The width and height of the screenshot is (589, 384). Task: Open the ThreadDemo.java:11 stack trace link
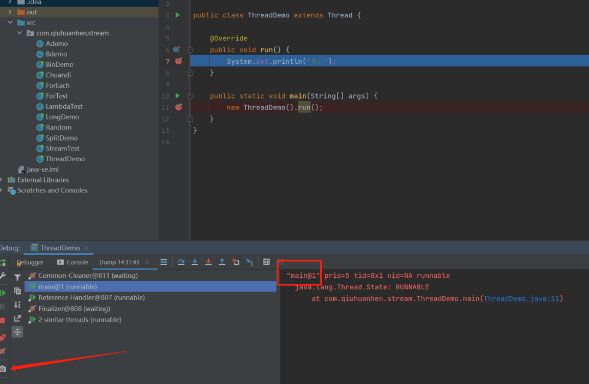521,298
